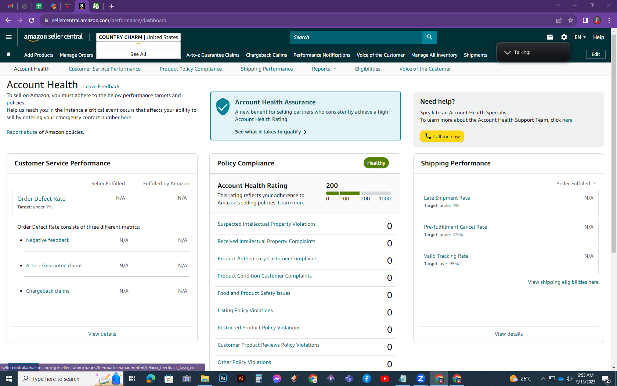The image size is (617, 386).
Task: Switch to Shipping Performance tab
Action: (x=267, y=69)
